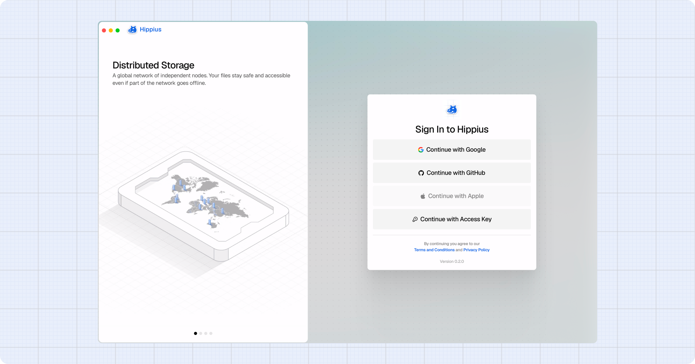Click the GitHub octocat icon
The width and height of the screenshot is (695, 364).
coord(421,173)
